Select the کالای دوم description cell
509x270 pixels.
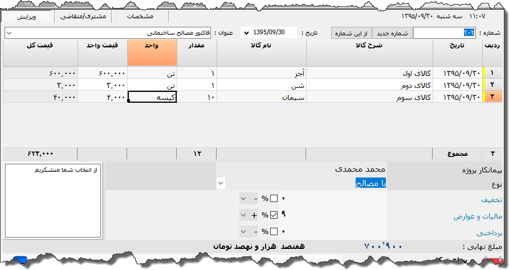click(x=369, y=85)
